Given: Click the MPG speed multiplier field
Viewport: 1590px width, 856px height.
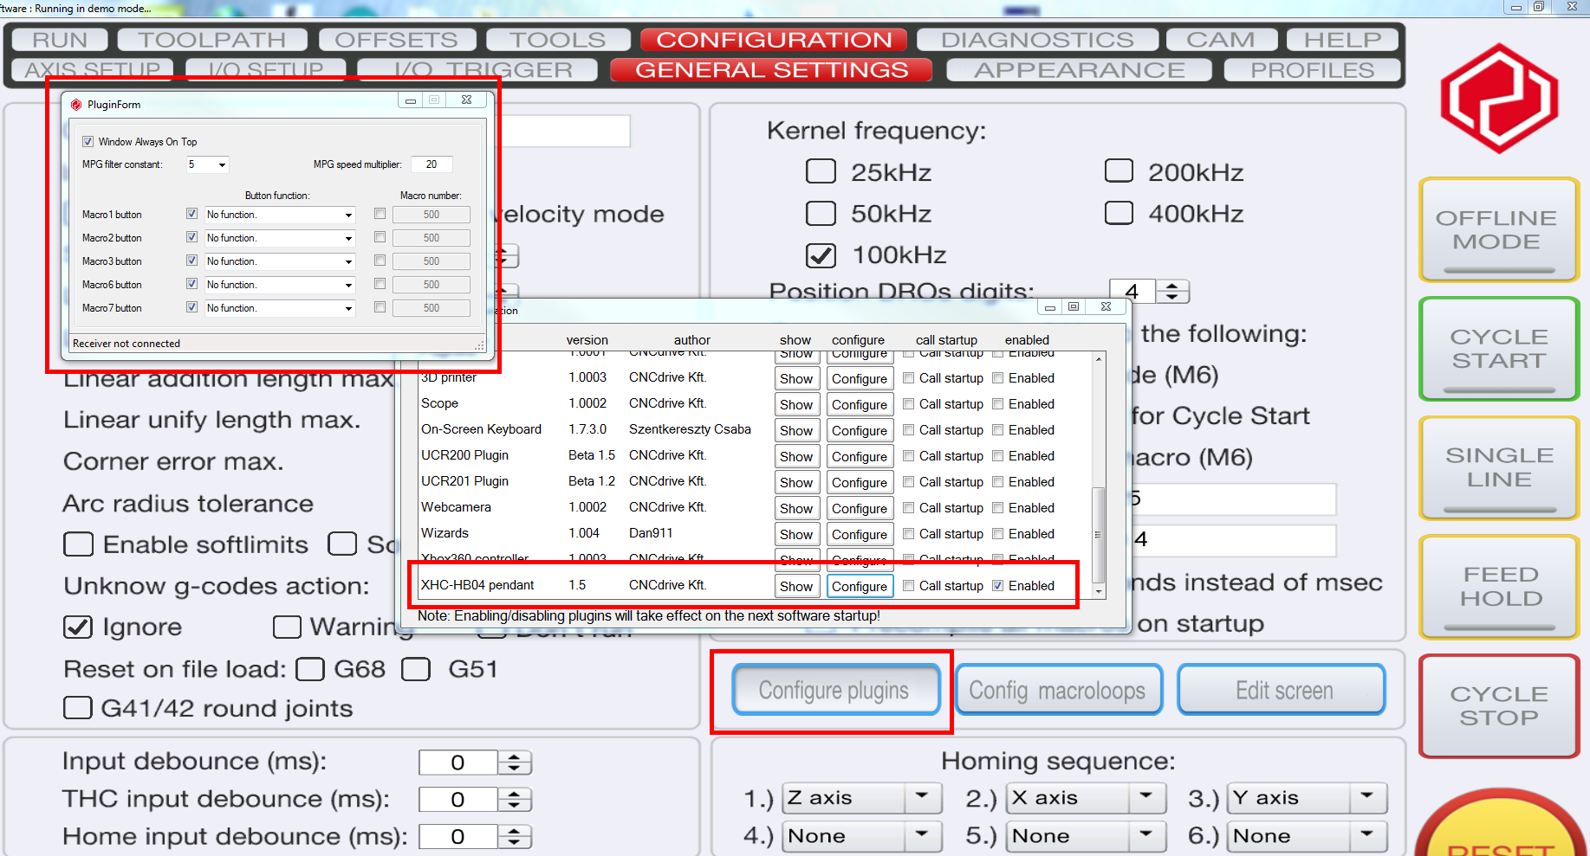Looking at the screenshot, I should click(432, 164).
